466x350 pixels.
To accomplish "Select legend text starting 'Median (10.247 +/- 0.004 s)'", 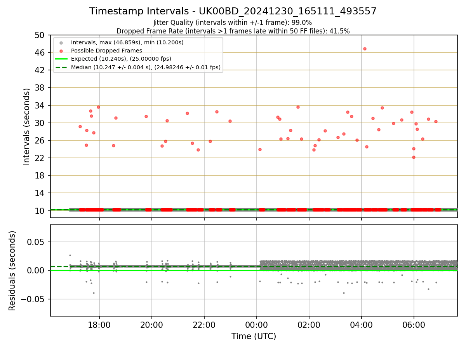I will tap(146, 67).
